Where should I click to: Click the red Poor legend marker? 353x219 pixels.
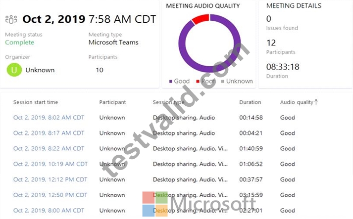(x=198, y=81)
